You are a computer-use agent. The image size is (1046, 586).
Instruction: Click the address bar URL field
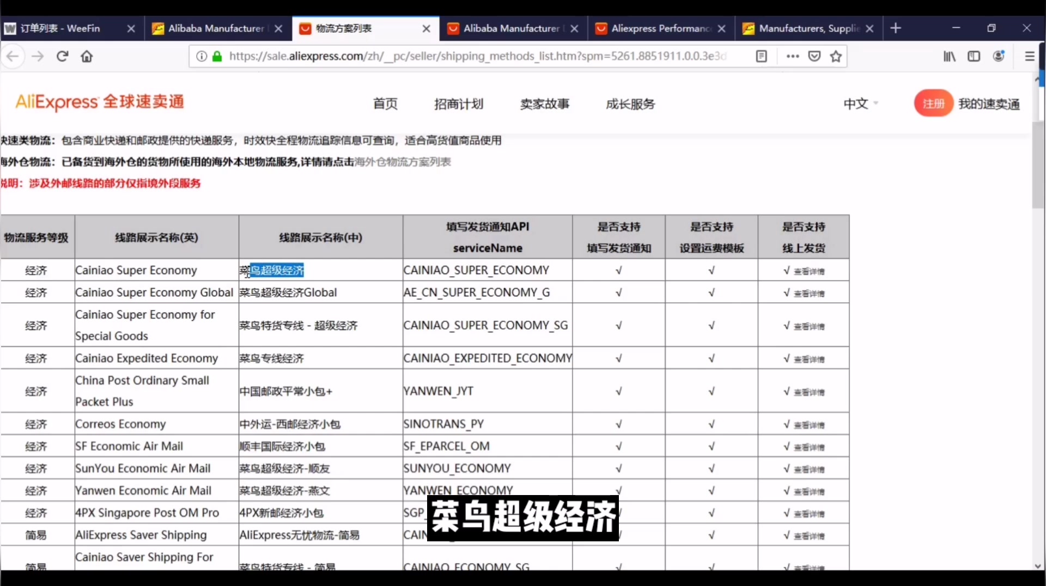pyautogui.click(x=477, y=56)
